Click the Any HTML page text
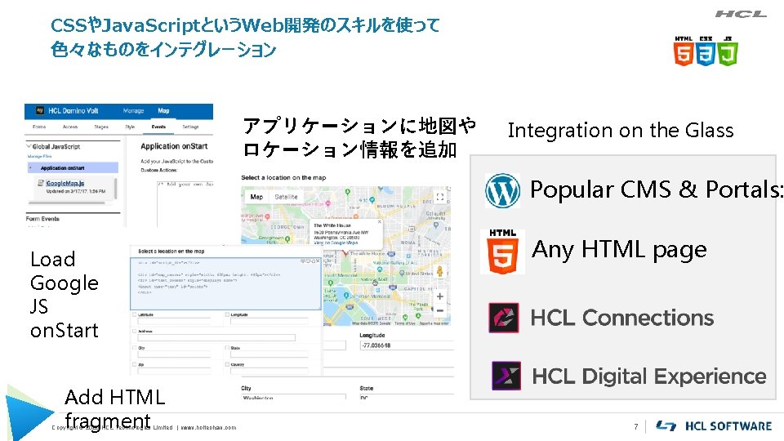 (619, 250)
